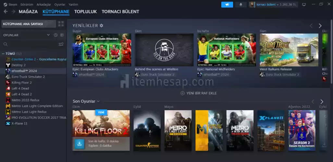
Task: Collapse the TÜMÜ games category
Action: click(3, 53)
